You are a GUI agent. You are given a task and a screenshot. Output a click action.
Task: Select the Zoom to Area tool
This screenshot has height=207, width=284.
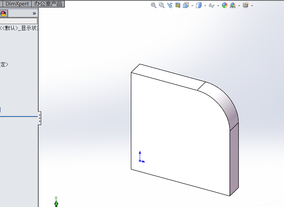tap(161, 5)
